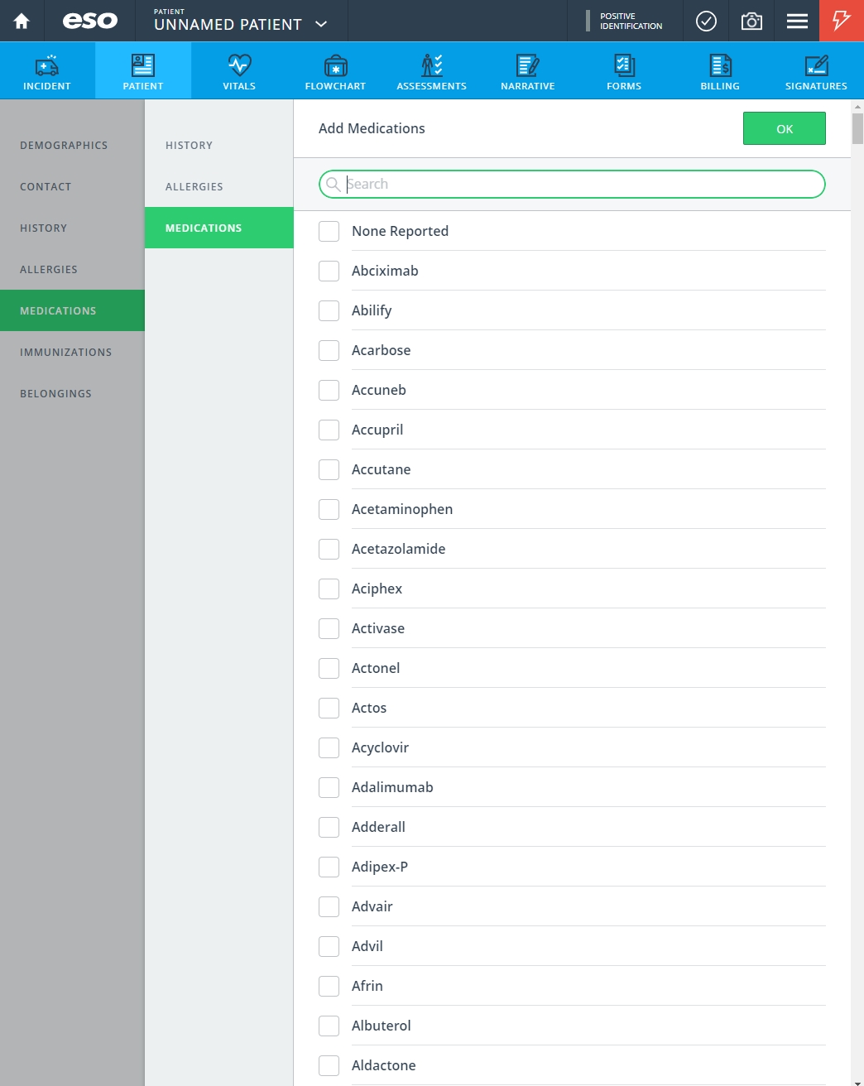The height and width of the screenshot is (1086, 864).
Task: Open the Vitals heartbeat icon
Action: click(x=239, y=65)
